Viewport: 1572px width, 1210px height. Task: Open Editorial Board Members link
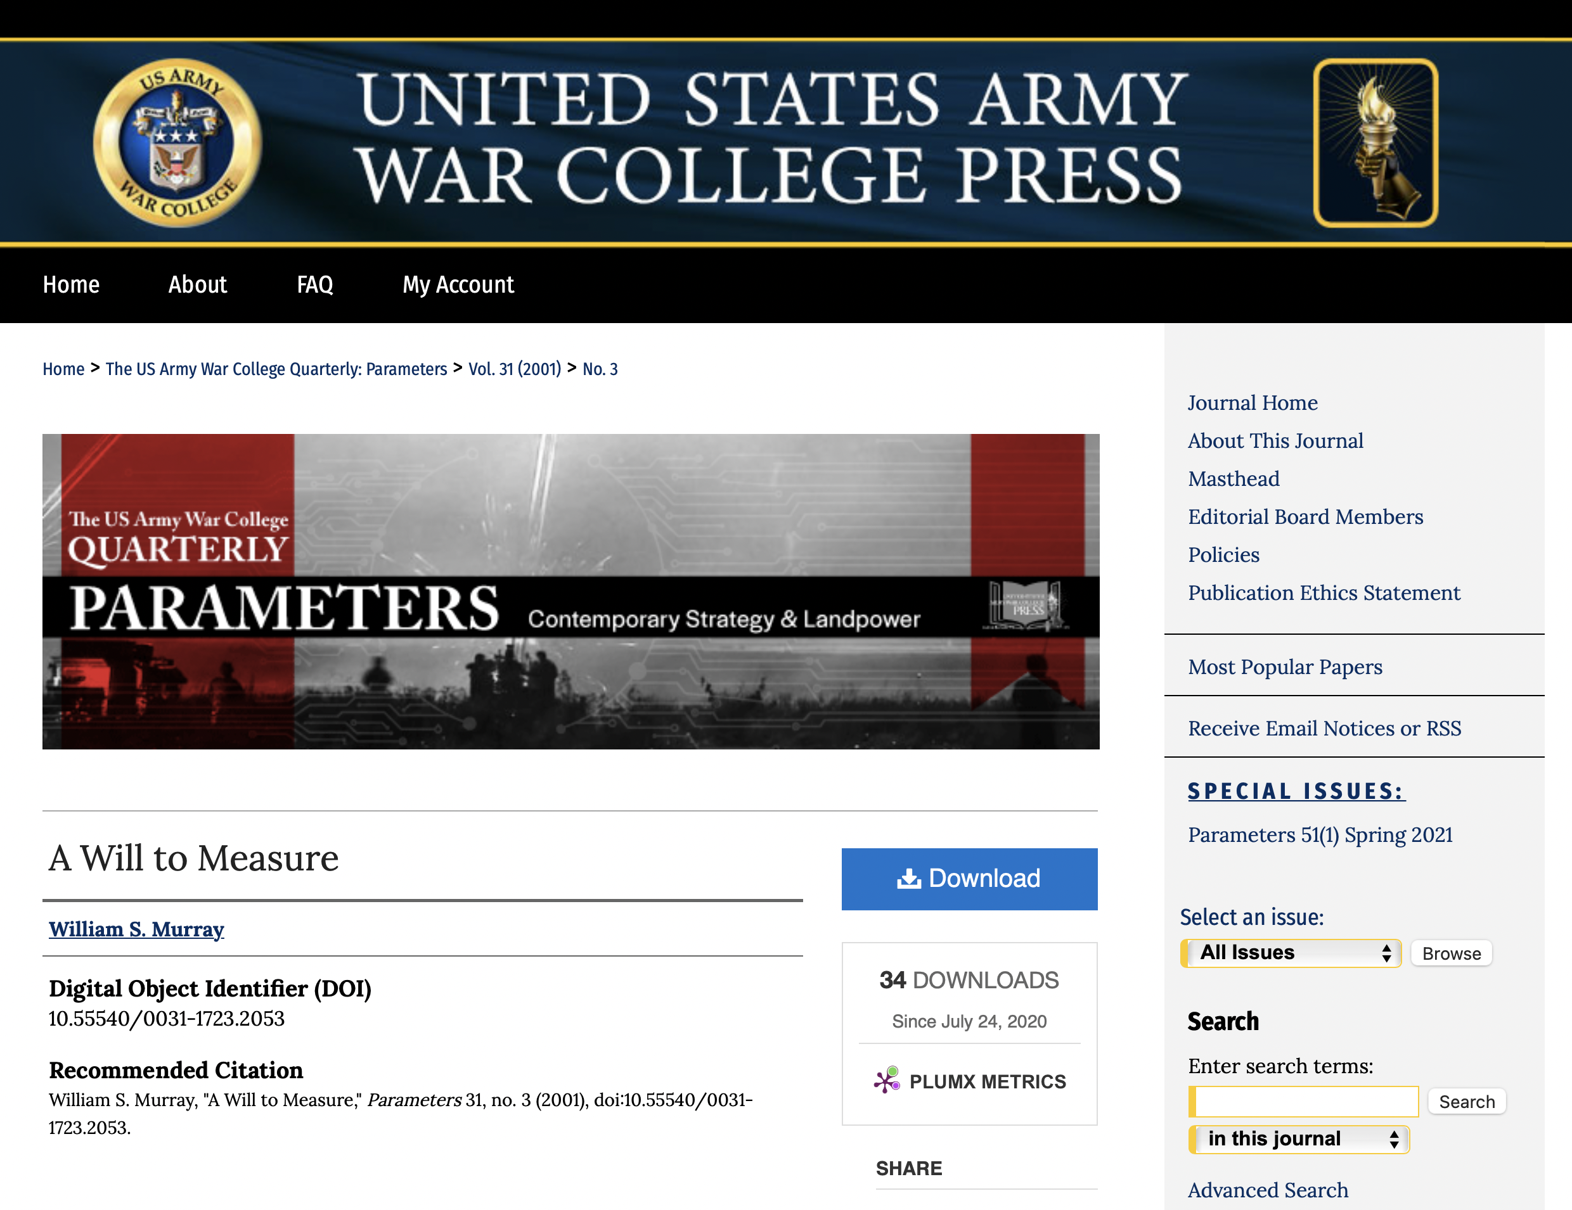point(1306,517)
